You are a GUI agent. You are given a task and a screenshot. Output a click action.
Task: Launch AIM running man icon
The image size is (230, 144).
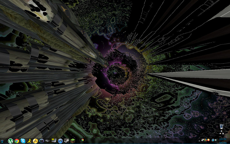pyautogui.click(x=29, y=141)
